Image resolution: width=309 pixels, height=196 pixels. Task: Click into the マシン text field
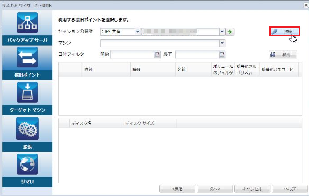(x=160, y=43)
